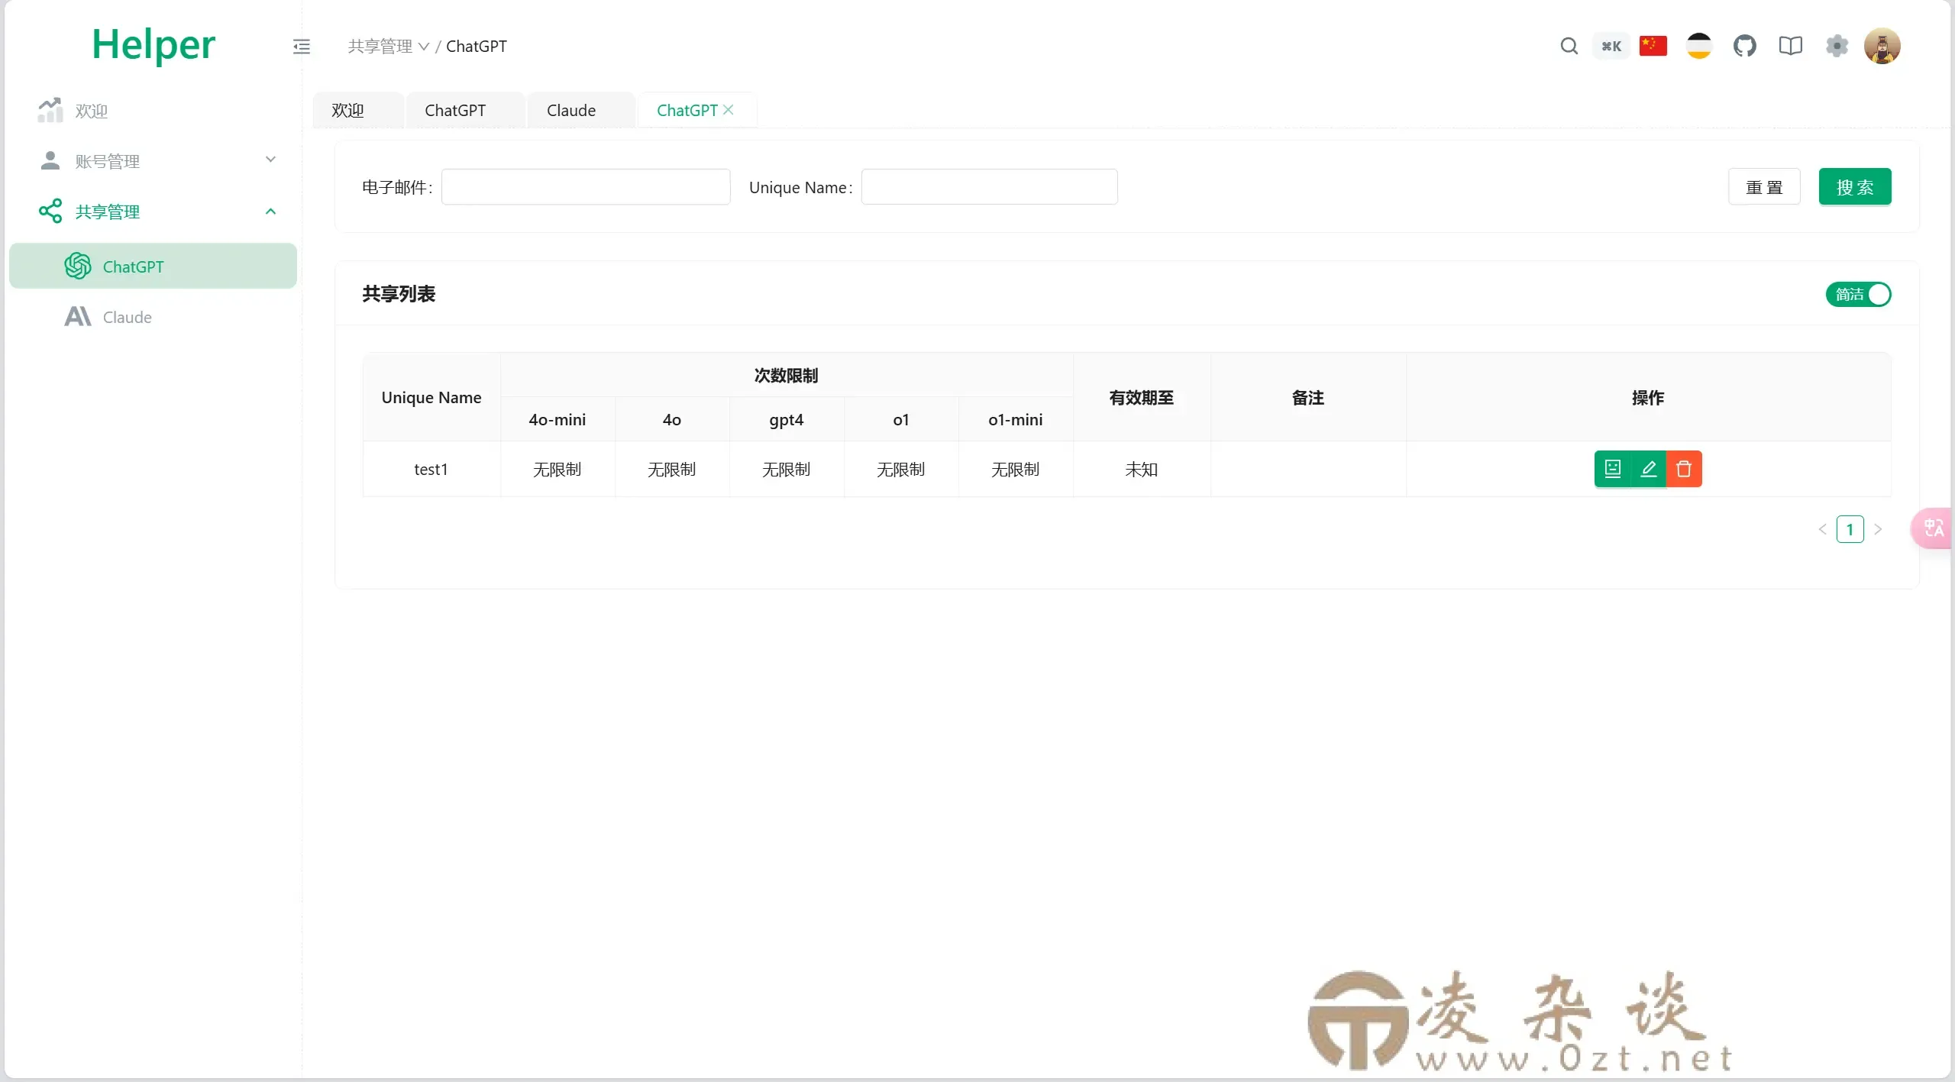Click the edit pencil for test1
Image resolution: width=1955 pixels, height=1082 pixels.
1648,469
